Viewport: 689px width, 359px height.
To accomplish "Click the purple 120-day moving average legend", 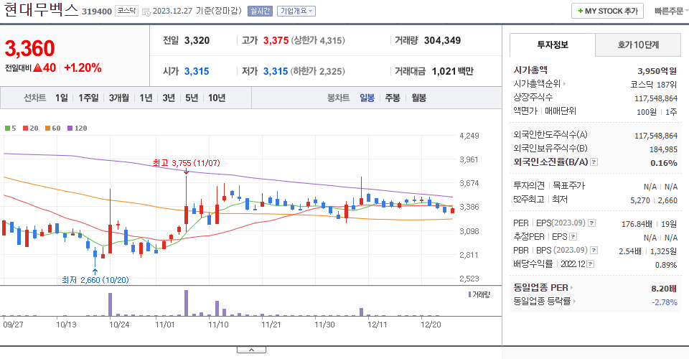I will [x=78, y=129].
